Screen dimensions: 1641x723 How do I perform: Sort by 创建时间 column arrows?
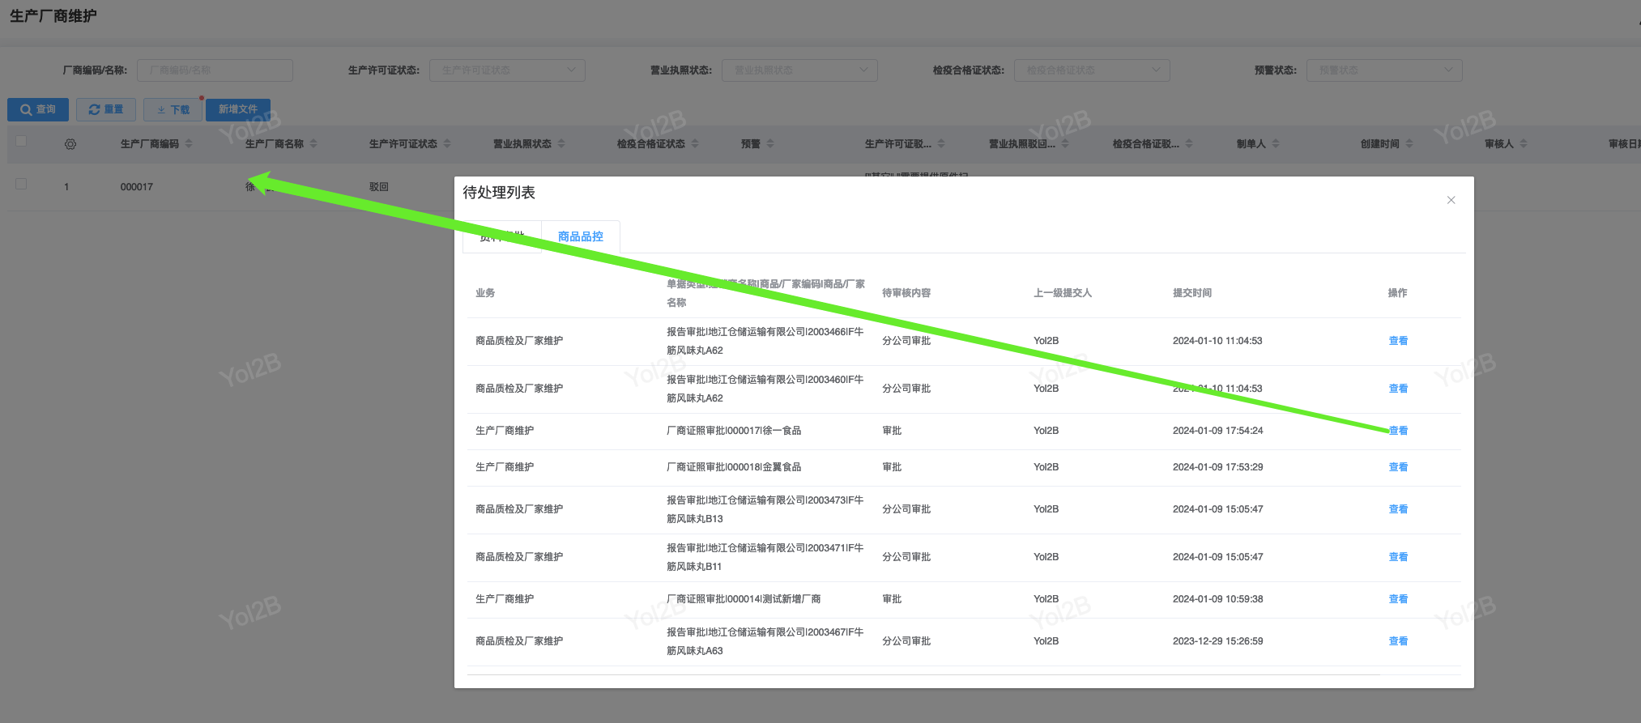[1409, 143]
